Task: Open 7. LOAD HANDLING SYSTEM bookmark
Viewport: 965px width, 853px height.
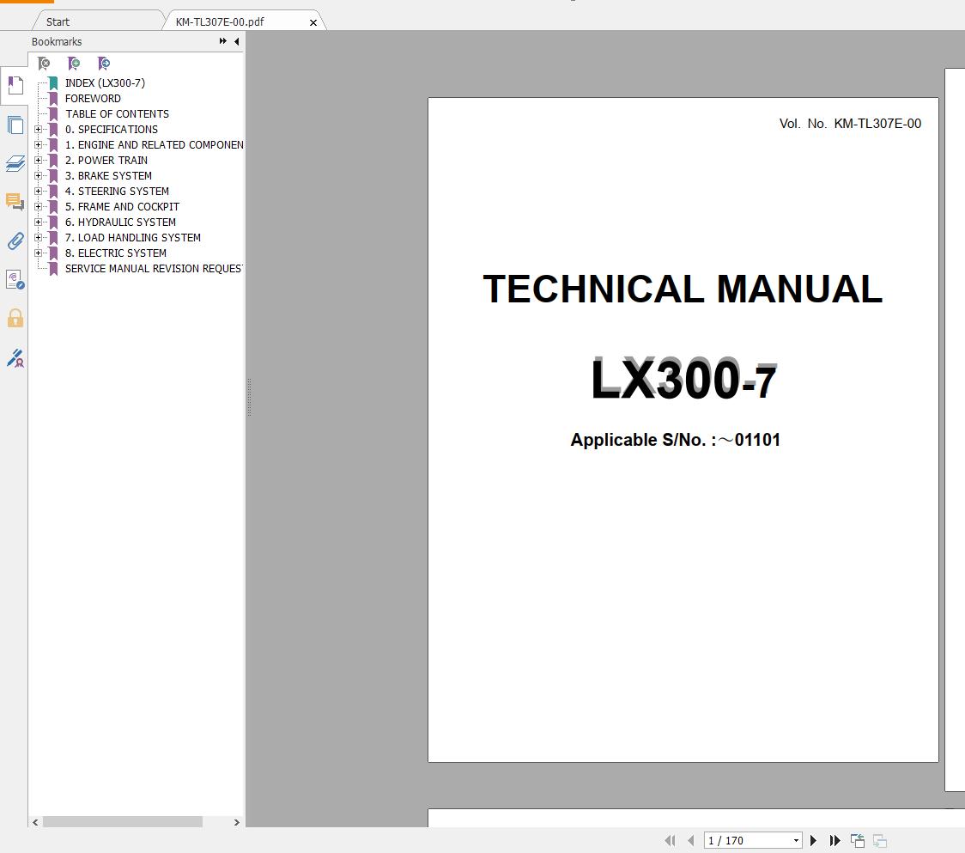Action: coord(133,237)
